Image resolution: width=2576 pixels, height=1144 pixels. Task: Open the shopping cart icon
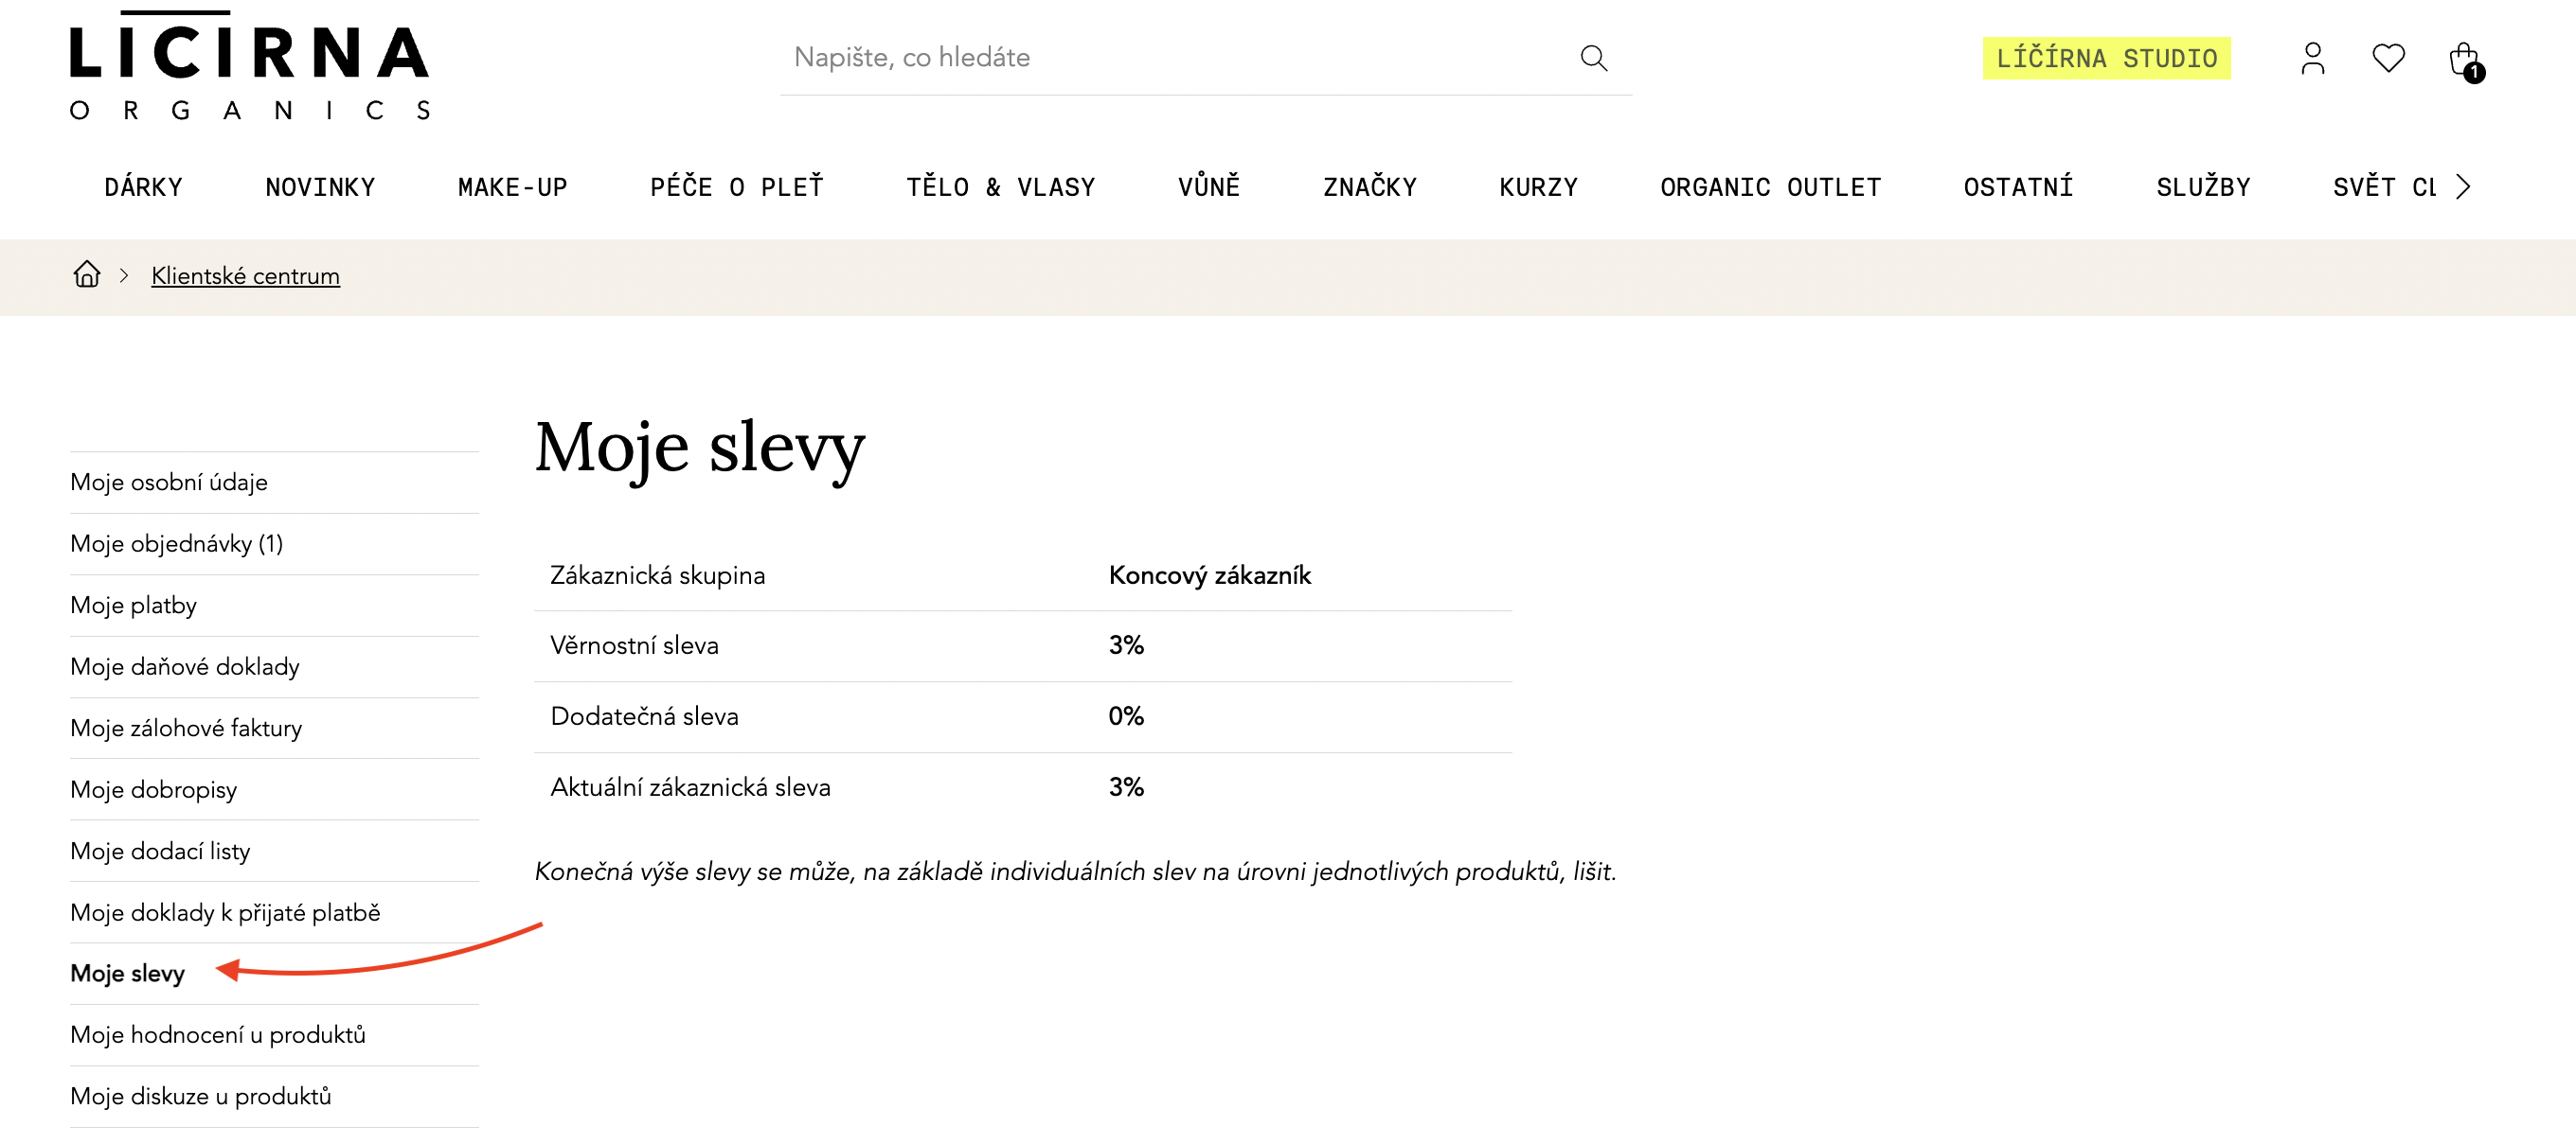point(2465,60)
